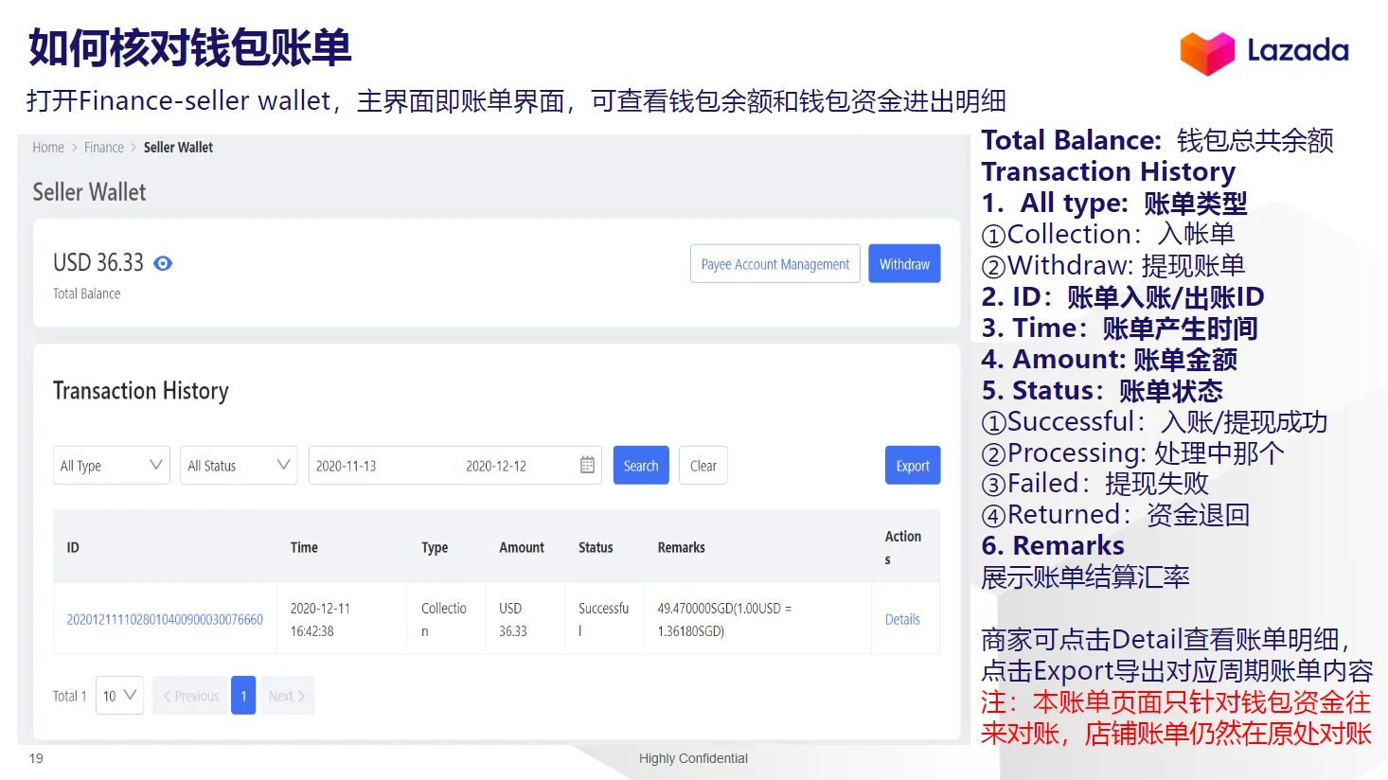Click the Withdraw button

[x=903, y=263]
